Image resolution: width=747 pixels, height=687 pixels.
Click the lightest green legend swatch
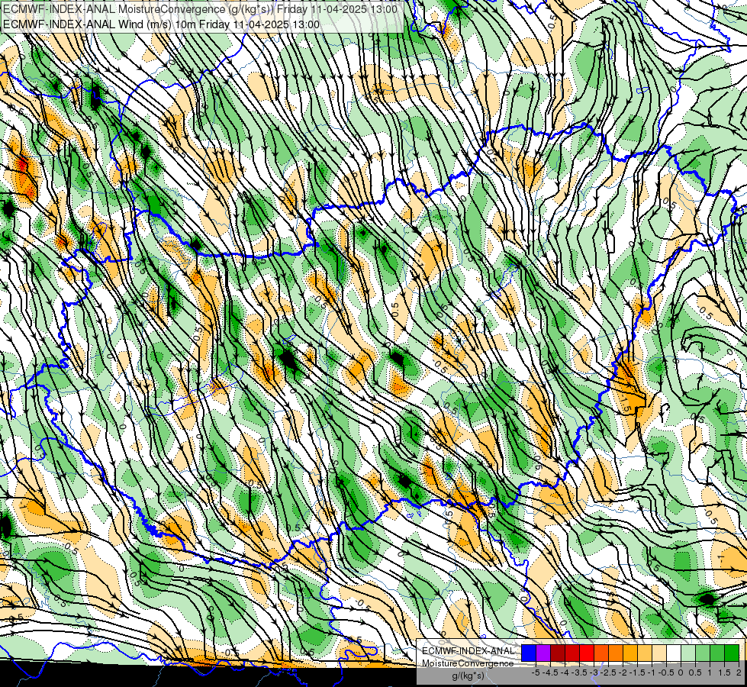pyautogui.click(x=688, y=653)
